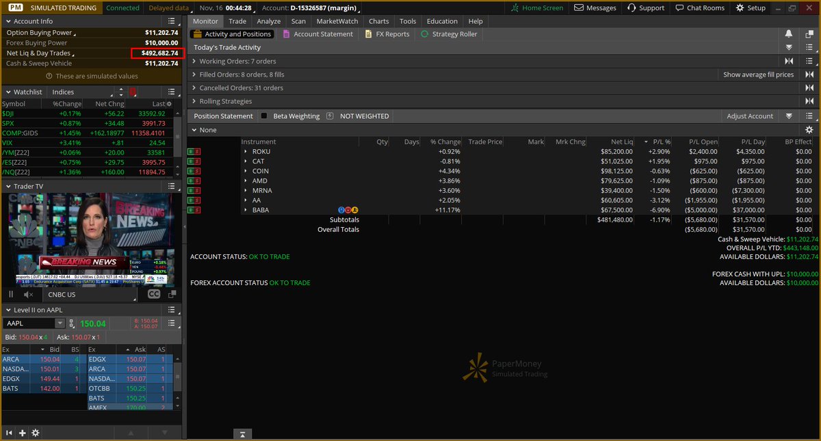This screenshot has height=441, width=821.
Task: Click the notifications bell icon
Action: tap(789, 34)
